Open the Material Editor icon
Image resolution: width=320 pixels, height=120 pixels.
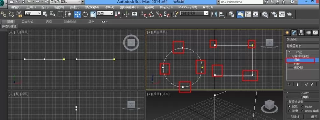265,14
